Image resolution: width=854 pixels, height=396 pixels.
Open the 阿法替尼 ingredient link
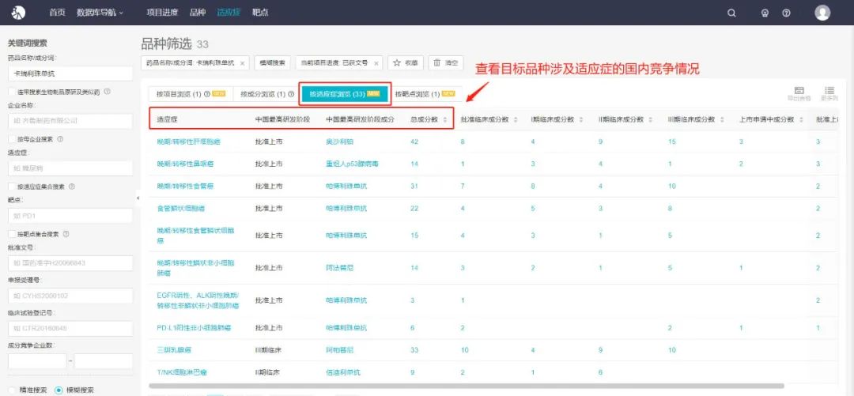pos(340,268)
